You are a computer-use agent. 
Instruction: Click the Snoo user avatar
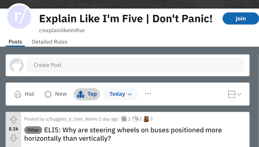(16, 65)
